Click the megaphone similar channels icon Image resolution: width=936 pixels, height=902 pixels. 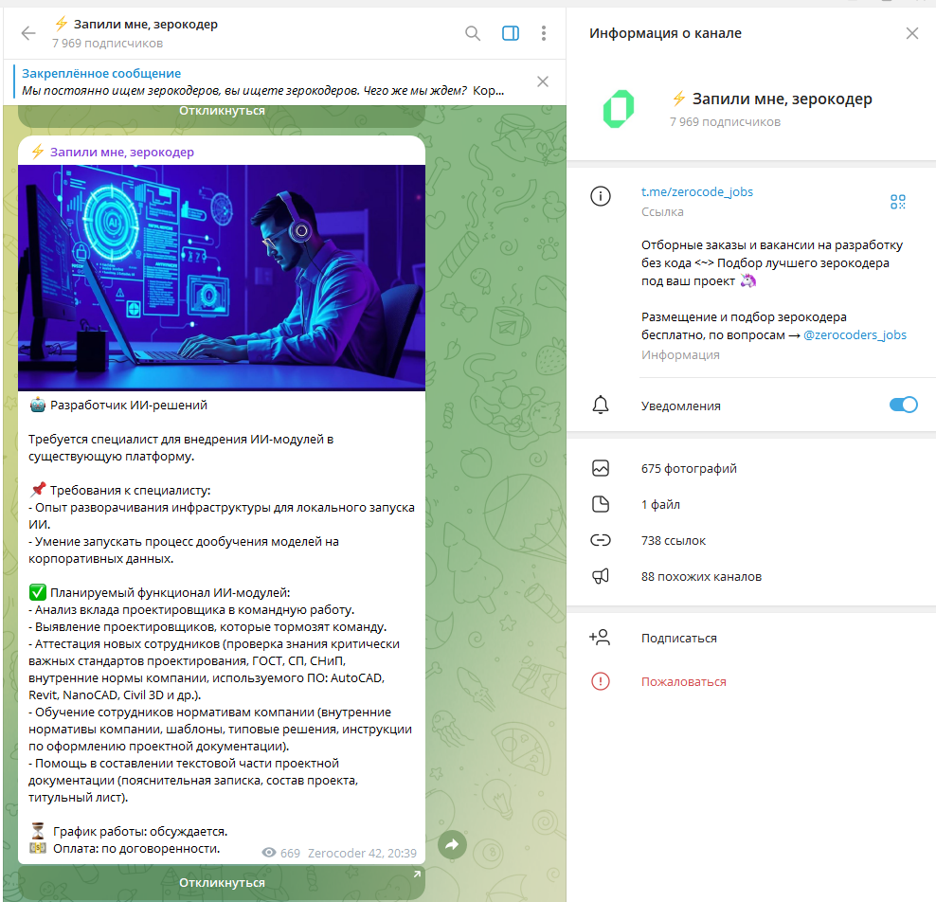[x=600, y=576]
